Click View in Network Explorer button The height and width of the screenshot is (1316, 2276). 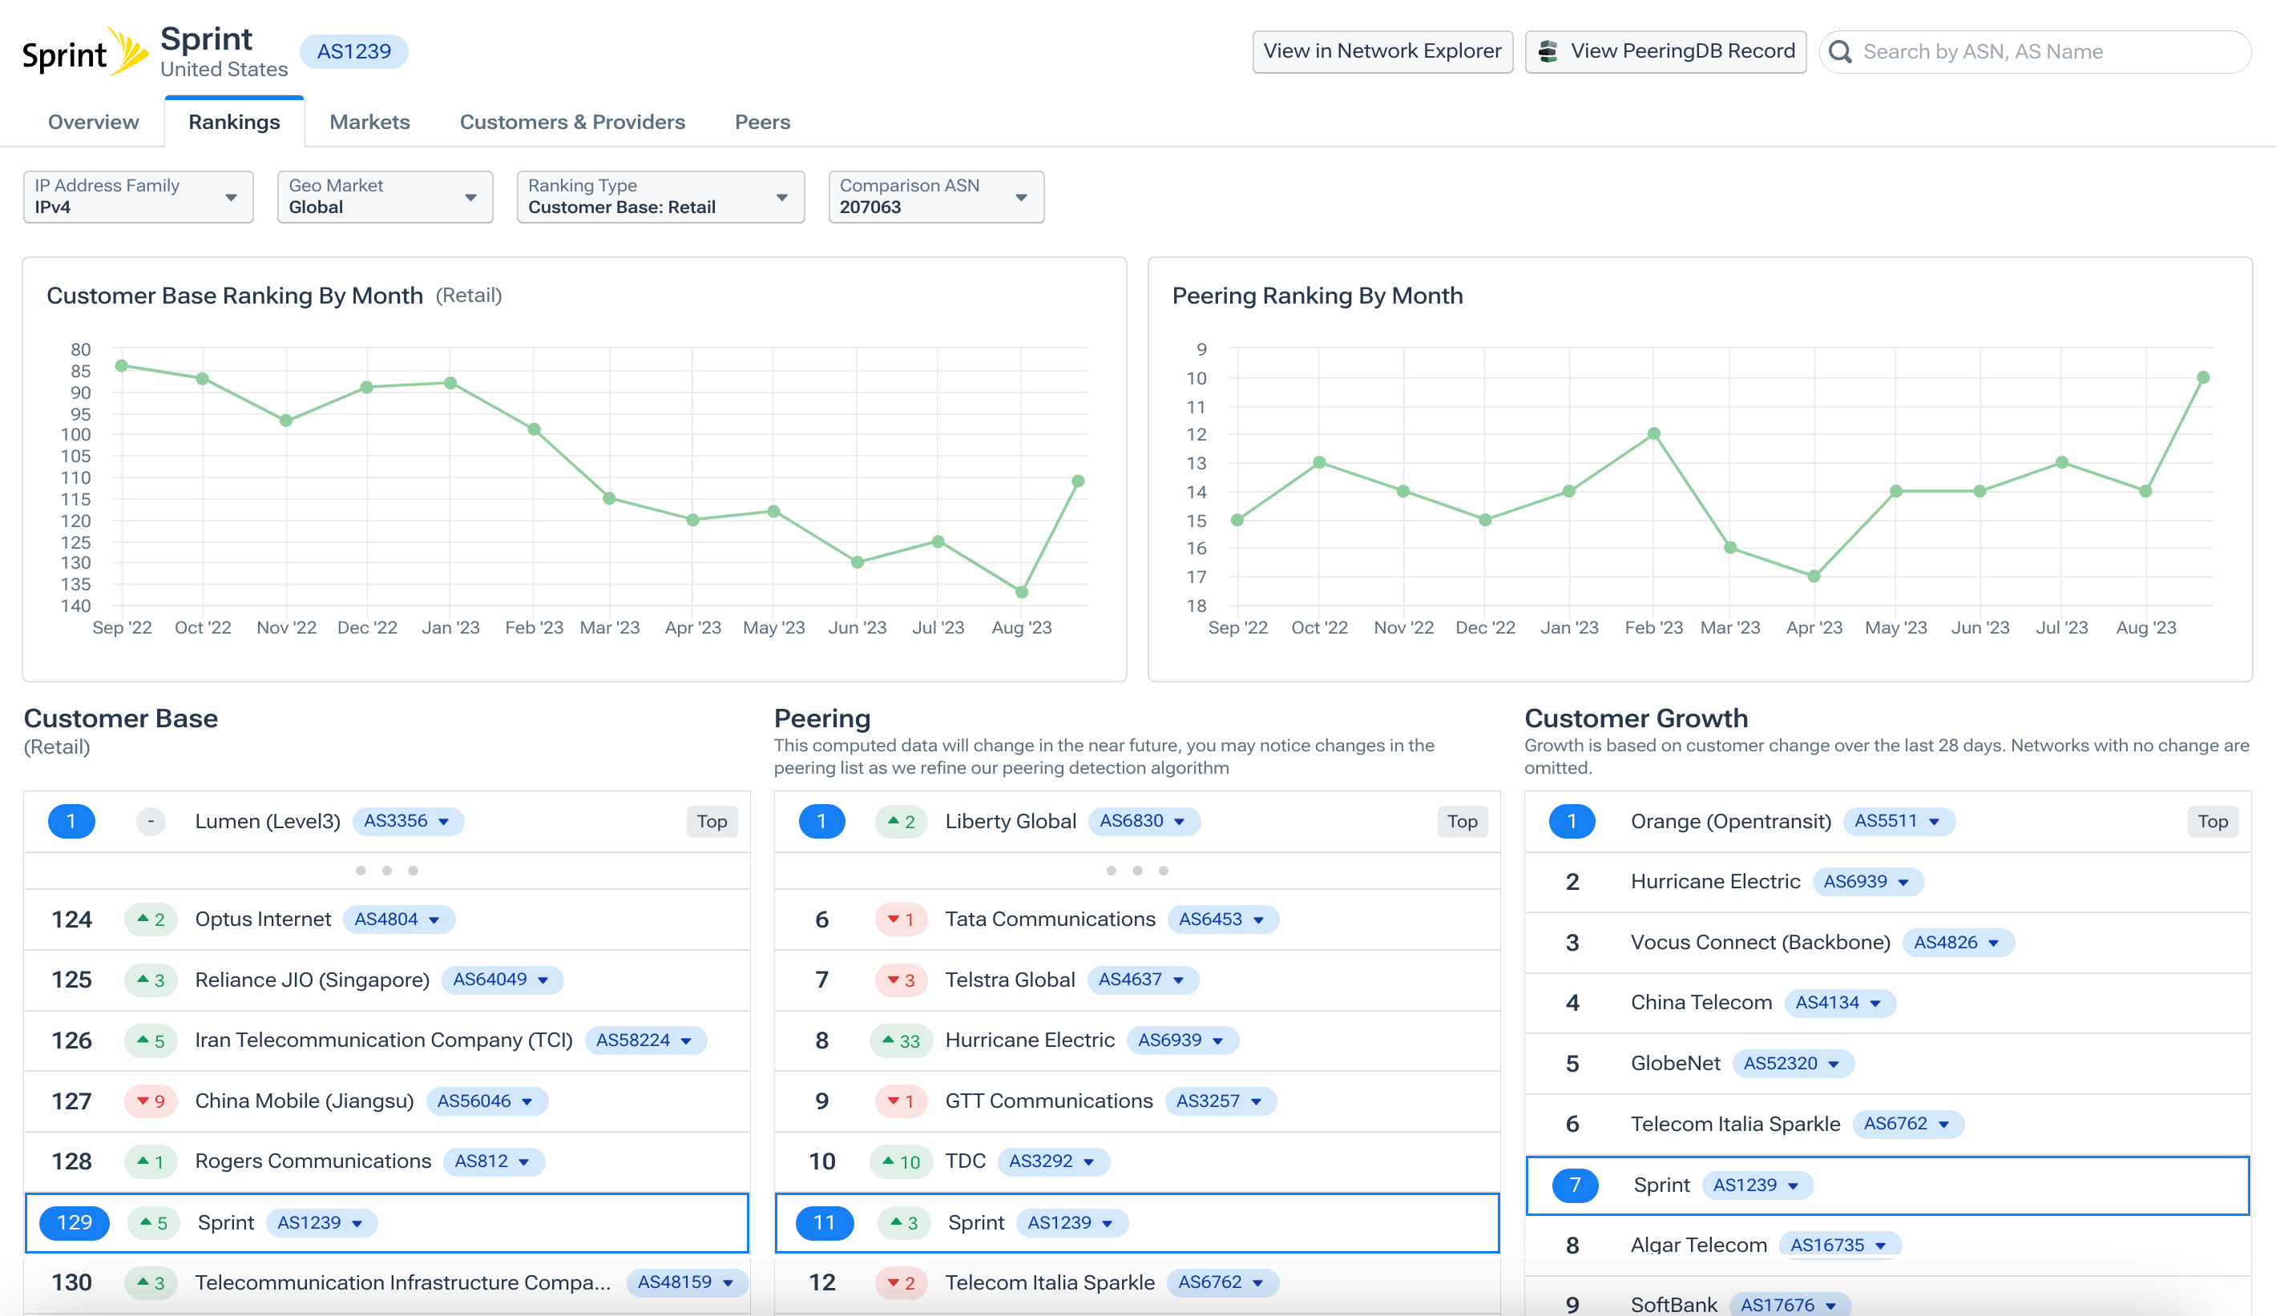(1382, 52)
